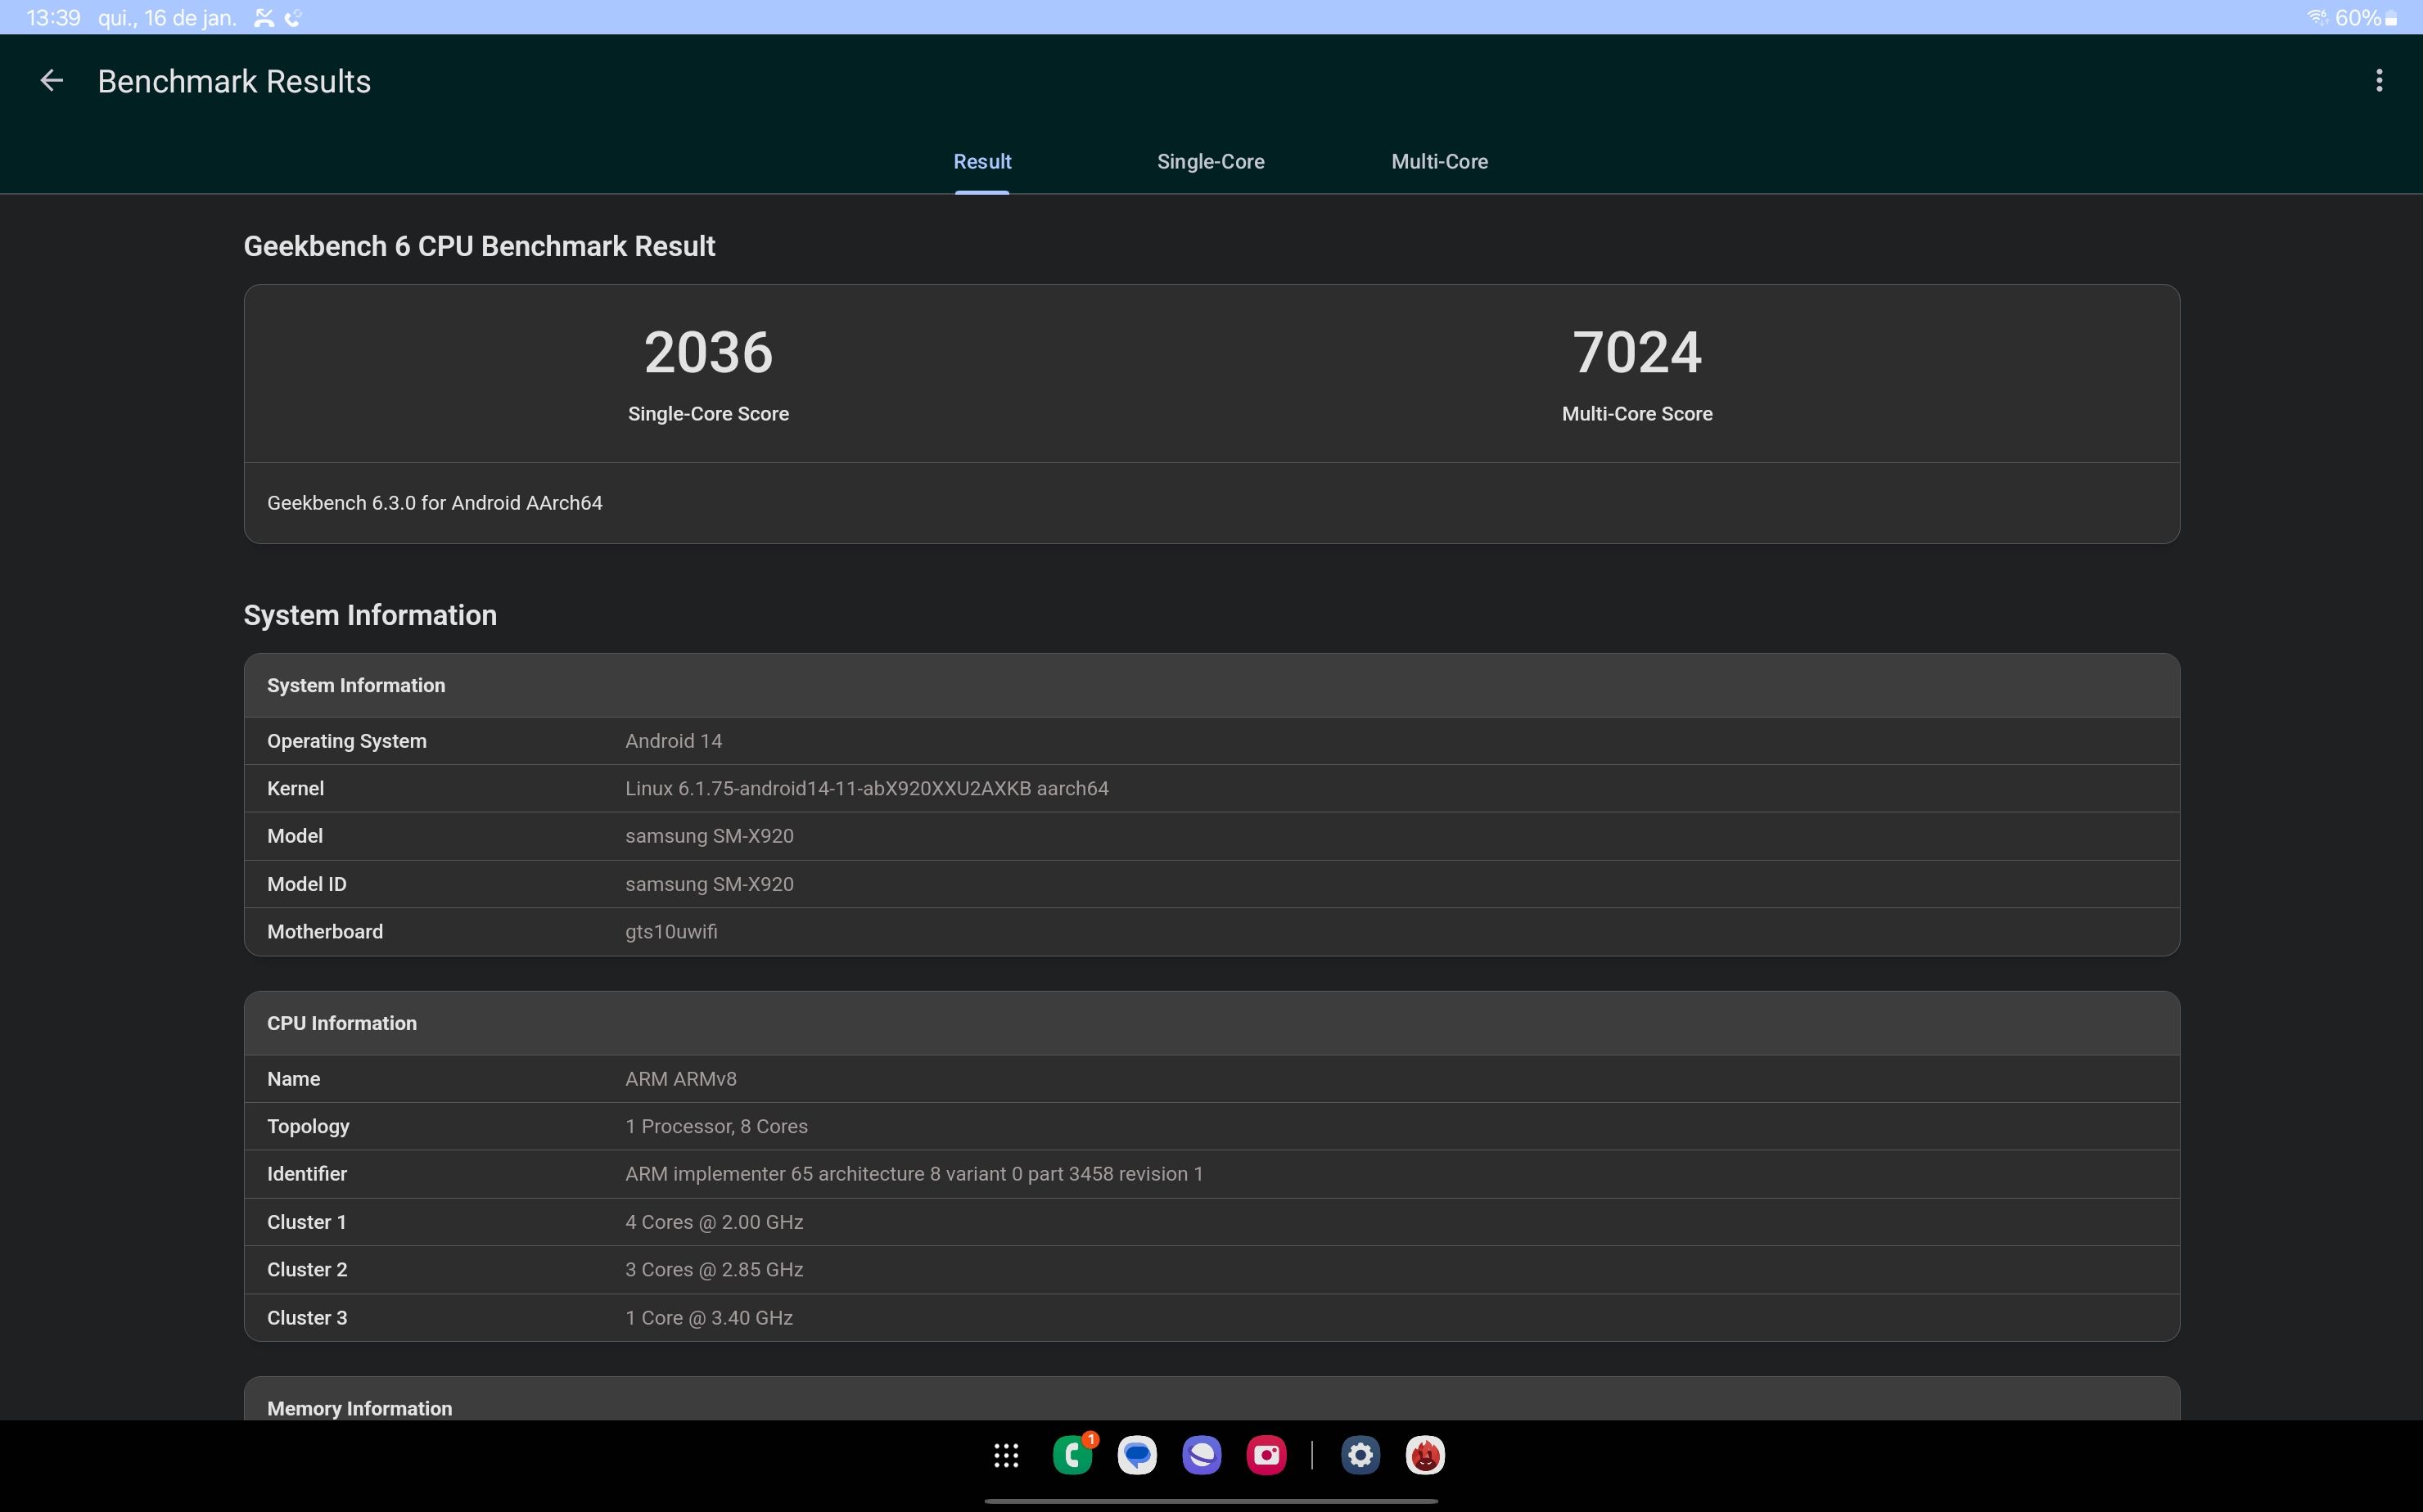2423x1512 pixels.
Task: Tap the Geekbench 6.3.0 version text
Action: pos(434,503)
